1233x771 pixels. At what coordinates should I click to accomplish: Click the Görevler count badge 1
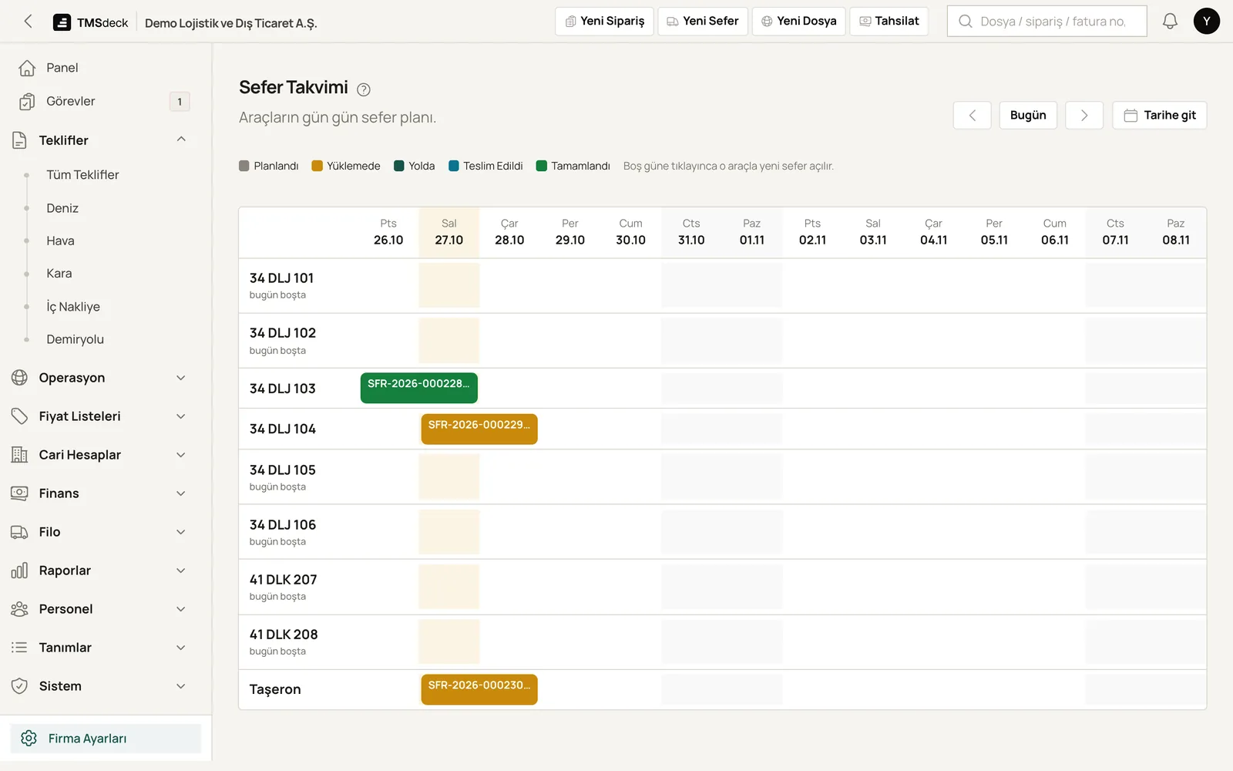click(x=180, y=102)
